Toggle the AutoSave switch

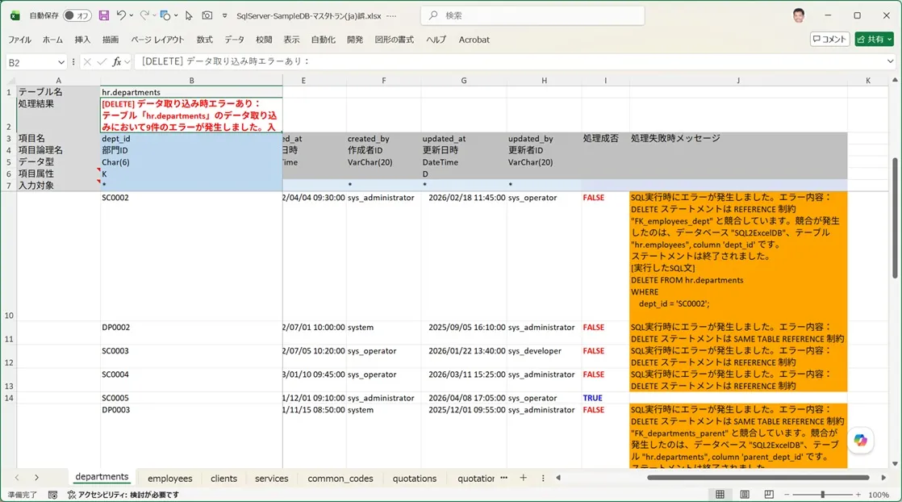click(x=77, y=15)
